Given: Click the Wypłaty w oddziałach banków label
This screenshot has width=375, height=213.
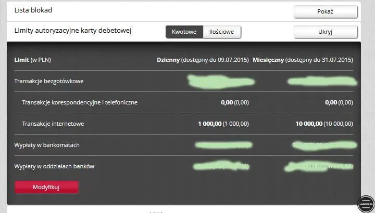Looking at the screenshot, I should [x=55, y=166].
